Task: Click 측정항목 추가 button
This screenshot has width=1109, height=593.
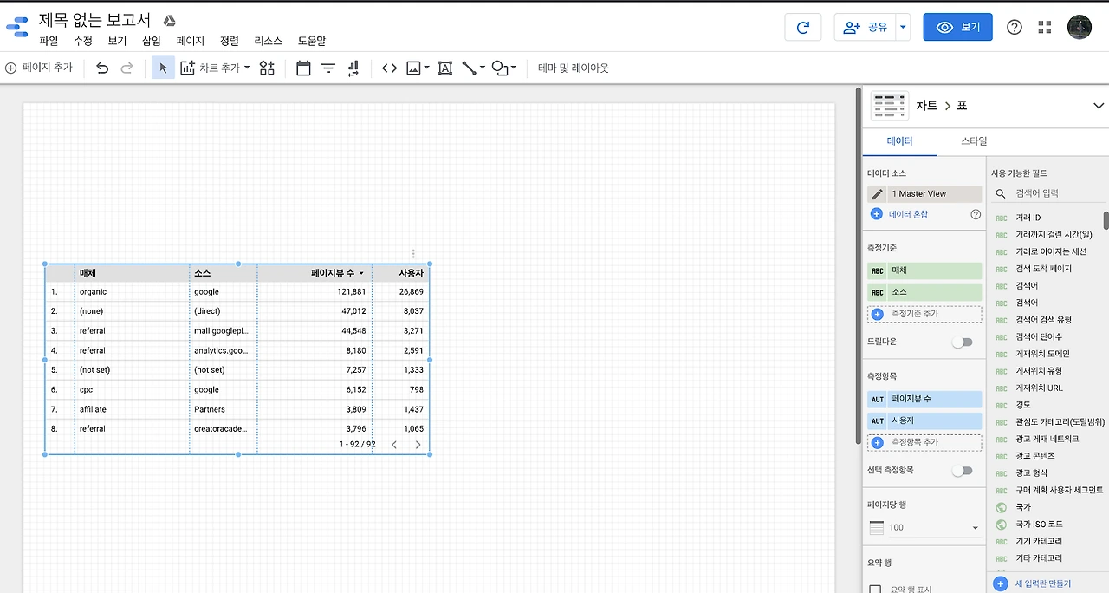Action: coord(924,442)
